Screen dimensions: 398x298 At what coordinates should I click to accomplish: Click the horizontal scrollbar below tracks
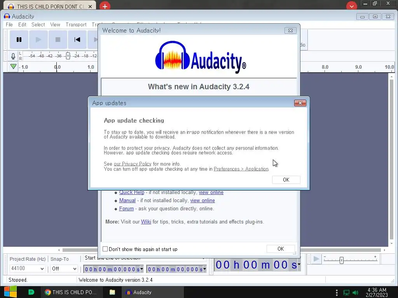222,250
